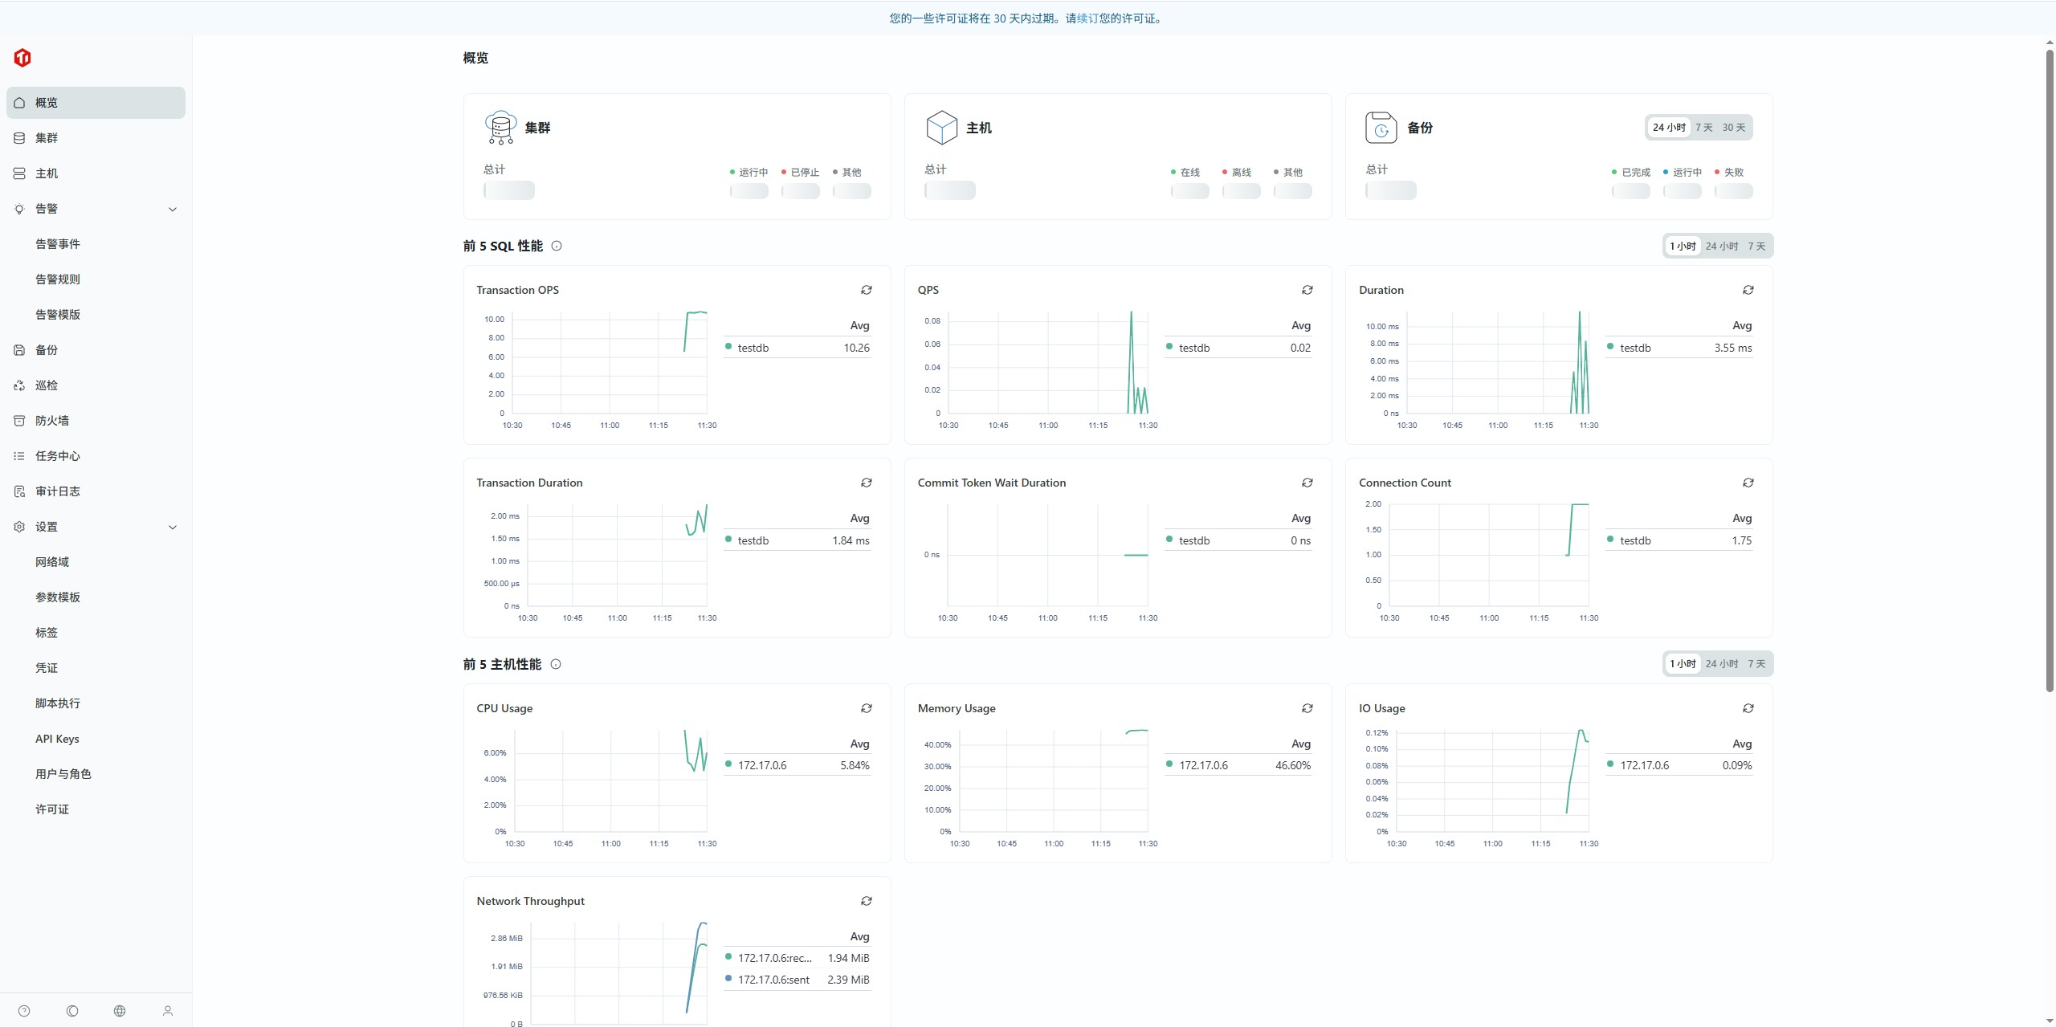2056x1027 pixels.
Task: Toggle testdb series in Duration legend
Action: point(1634,348)
